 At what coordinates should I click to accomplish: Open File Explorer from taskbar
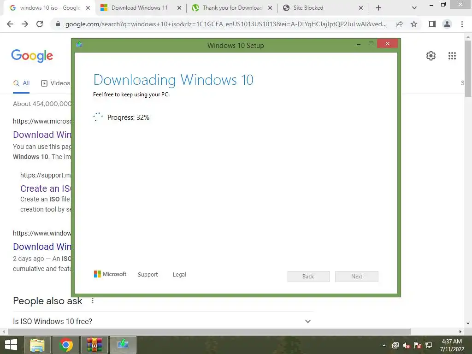(37, 345)
